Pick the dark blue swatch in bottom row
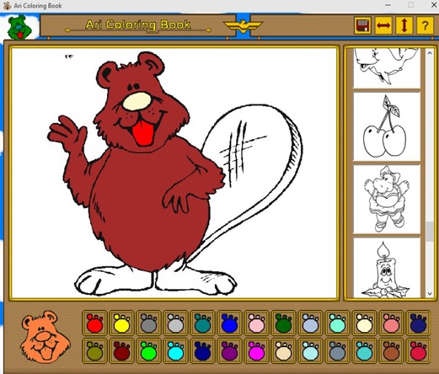Image resolution: width=439 pixels, height=374 pixels. pos(202,350)
